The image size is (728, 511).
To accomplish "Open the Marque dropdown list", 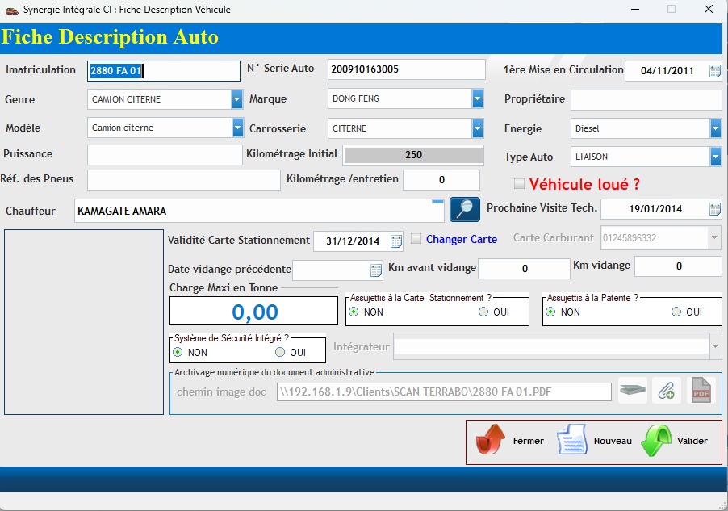I will click(478, 98).
